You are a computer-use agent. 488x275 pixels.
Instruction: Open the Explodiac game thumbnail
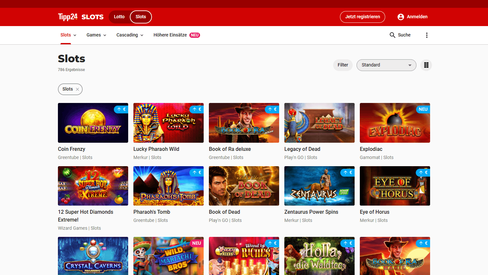395,123
